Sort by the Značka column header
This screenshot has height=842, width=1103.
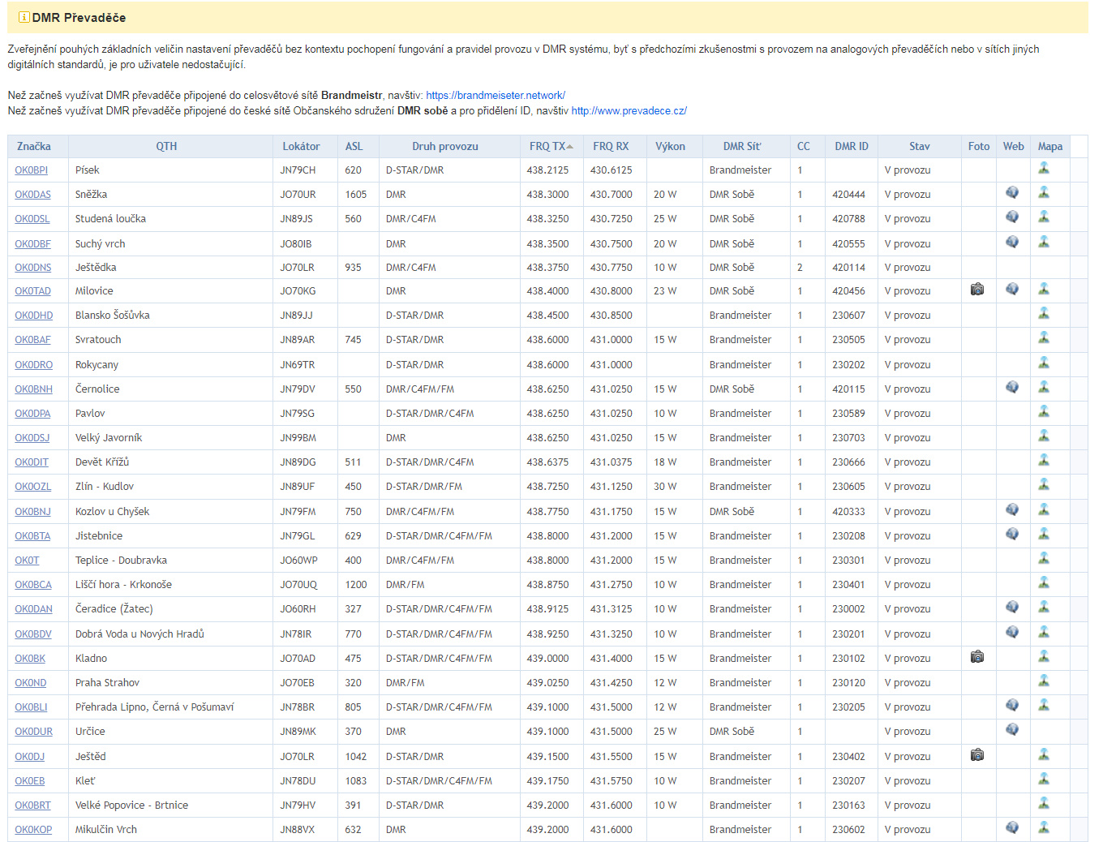(x=34, y=147)
